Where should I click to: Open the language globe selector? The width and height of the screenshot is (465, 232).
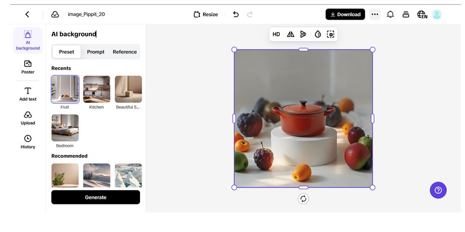coord(422,14)
